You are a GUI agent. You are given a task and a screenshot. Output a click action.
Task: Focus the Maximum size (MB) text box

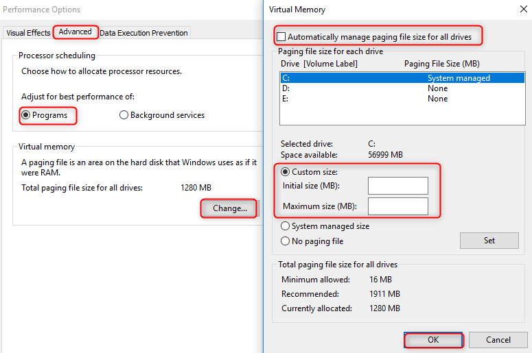397,206
